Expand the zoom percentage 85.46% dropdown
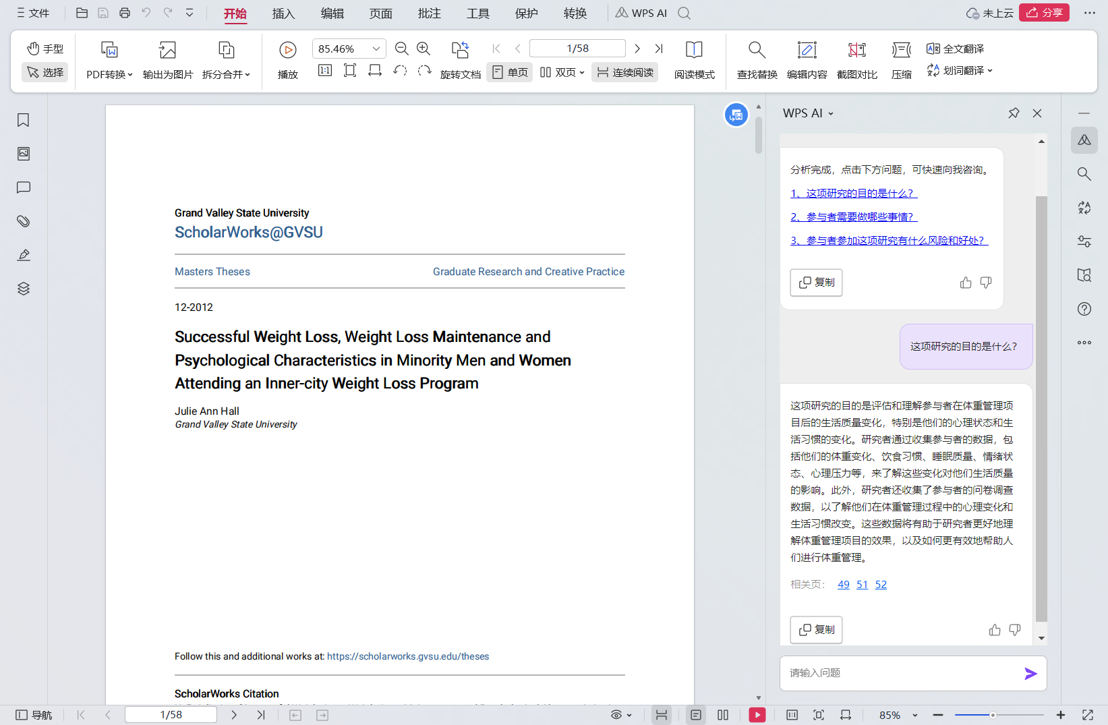 coord(376,49)
